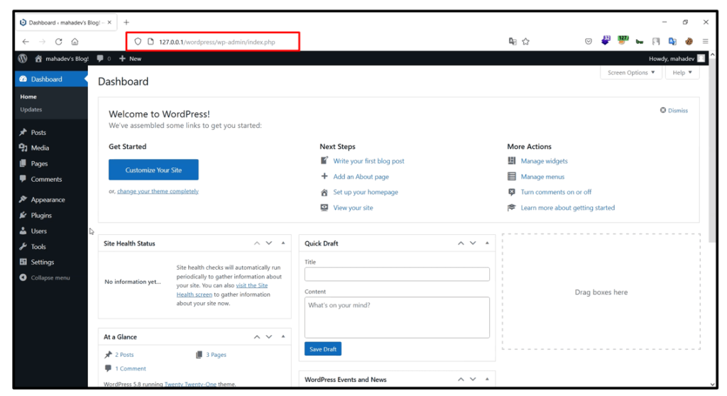
Task: Click the Save Draft button
Action: coord(323,348)
